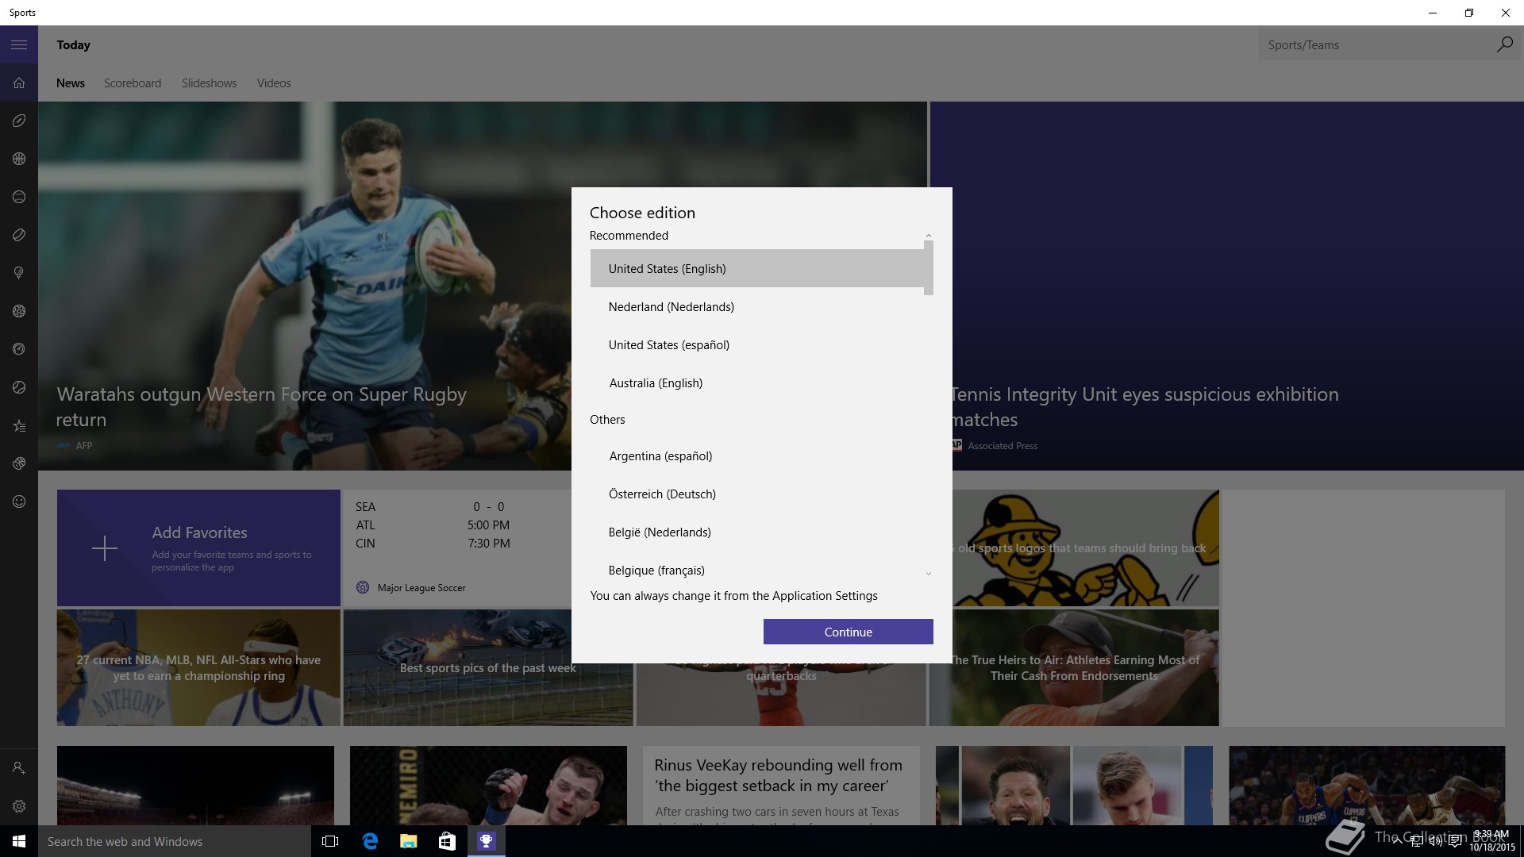Open Microsoft Edge from taskbar
The width and height of the screenshot is (1524, 857).
370,841
